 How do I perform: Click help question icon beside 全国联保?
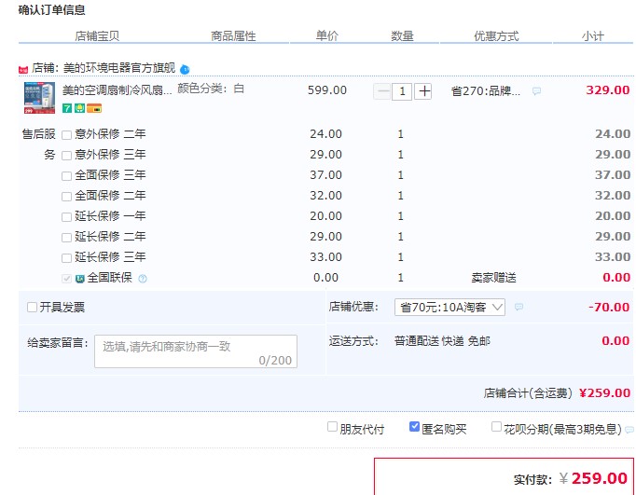click(143, 279)
